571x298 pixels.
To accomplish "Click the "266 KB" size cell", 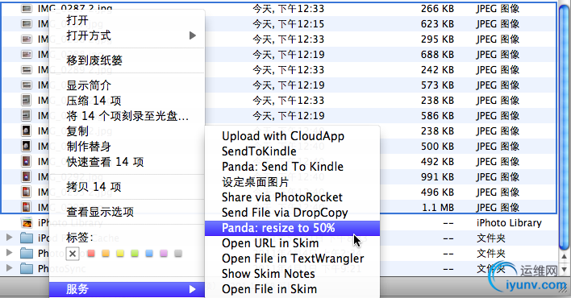I will click(x=438, y=8).
